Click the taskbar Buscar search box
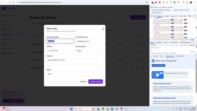This screenshot has width=197, height=111. [85, 109]
